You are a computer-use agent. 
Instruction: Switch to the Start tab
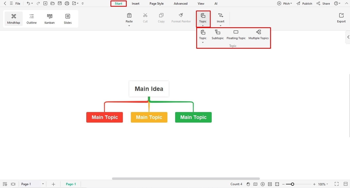point(118,4)
